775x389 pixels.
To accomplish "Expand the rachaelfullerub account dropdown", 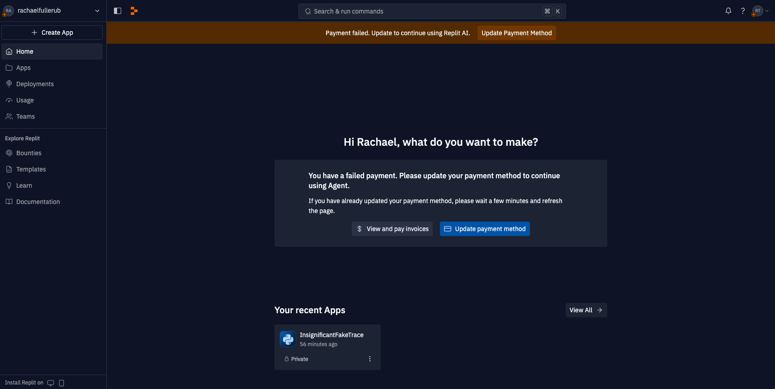I will [x=97, y=11].
